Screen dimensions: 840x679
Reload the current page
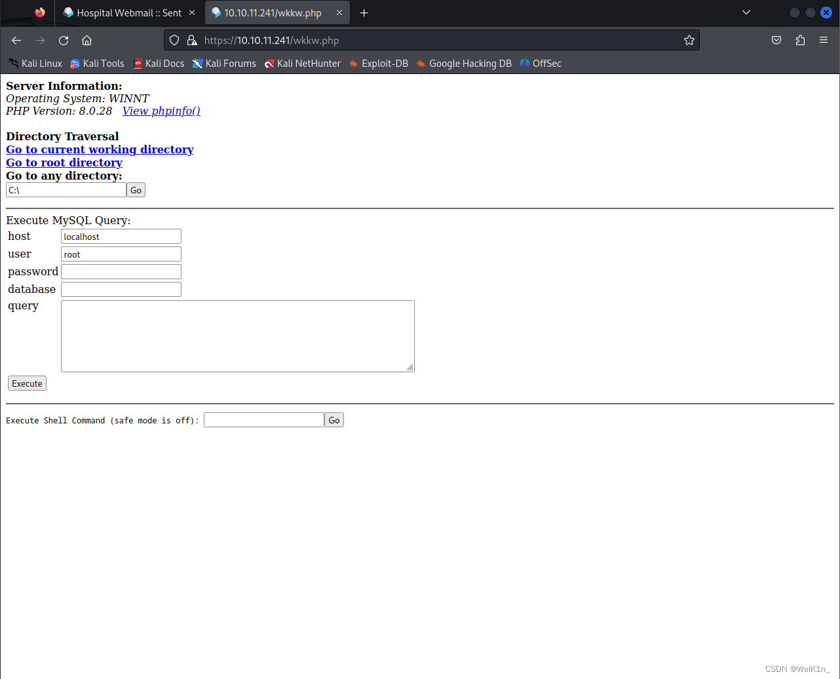[x=64, y=41]
